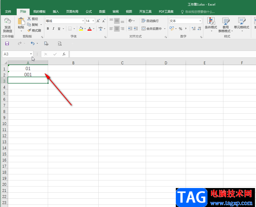Decrease font size with the smaller A icon

pyautogui.click(x=104, y=21)
